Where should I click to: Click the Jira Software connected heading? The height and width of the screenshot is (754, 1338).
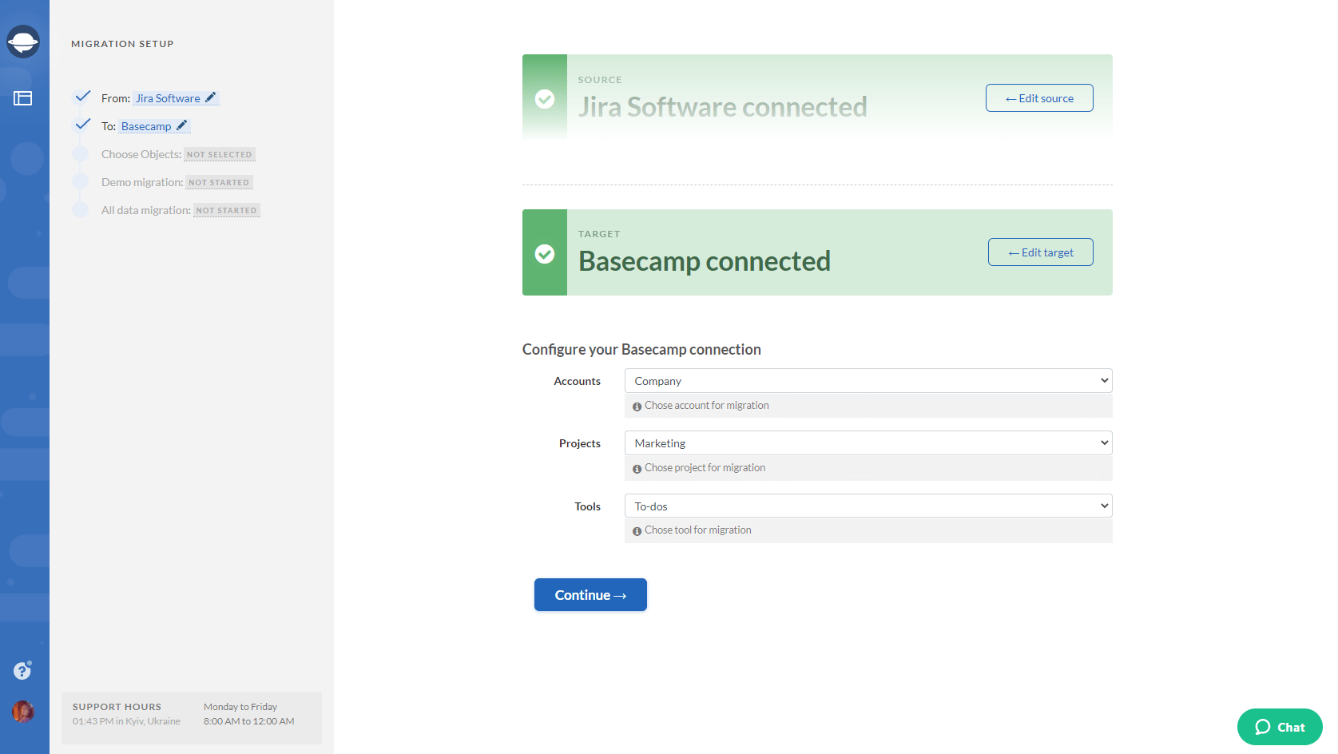[x=723, y=107]
